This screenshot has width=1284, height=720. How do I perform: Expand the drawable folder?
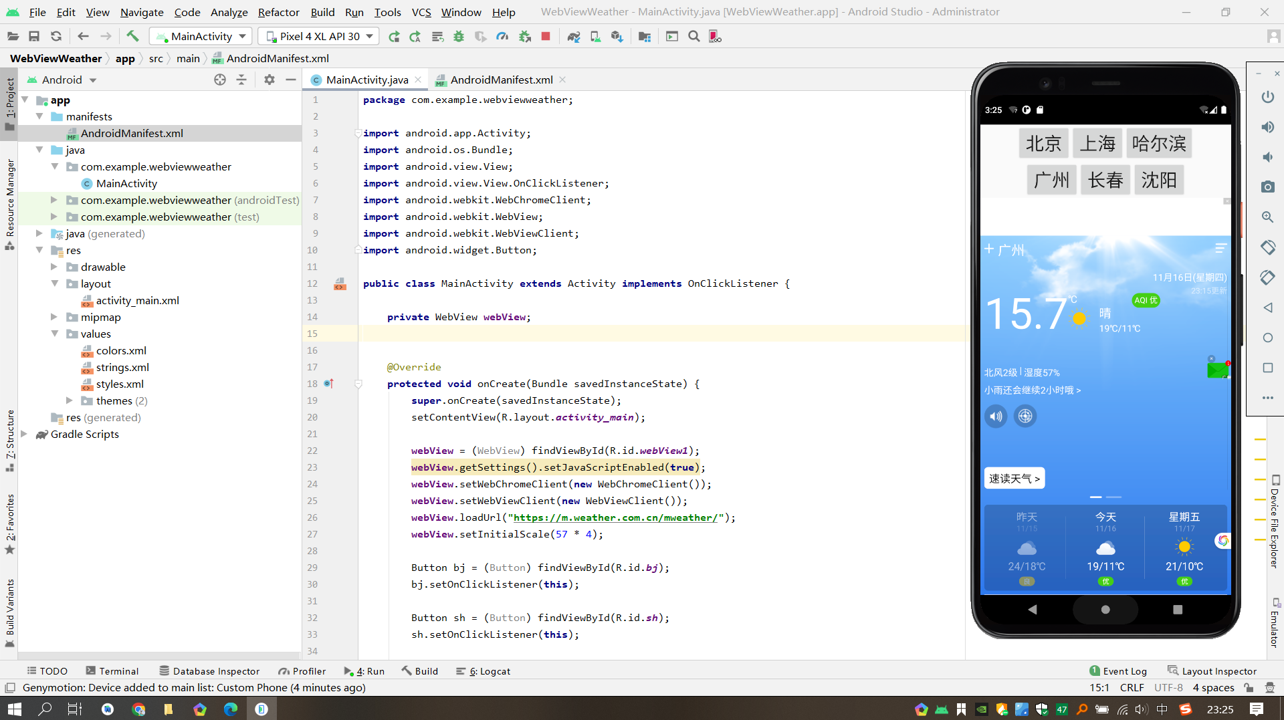click(54, 267)
